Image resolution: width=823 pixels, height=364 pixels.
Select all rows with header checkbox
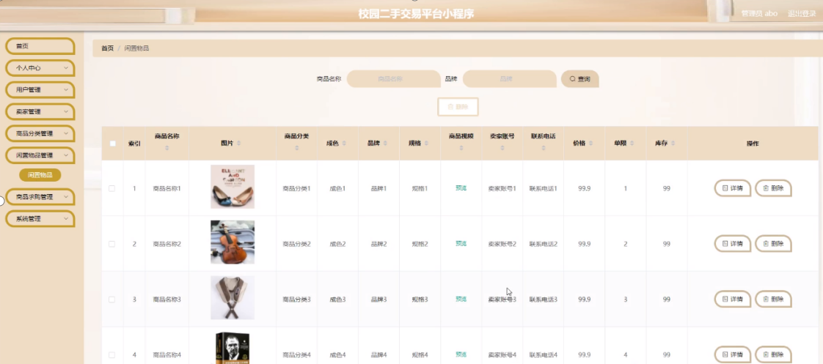(112, 144)
